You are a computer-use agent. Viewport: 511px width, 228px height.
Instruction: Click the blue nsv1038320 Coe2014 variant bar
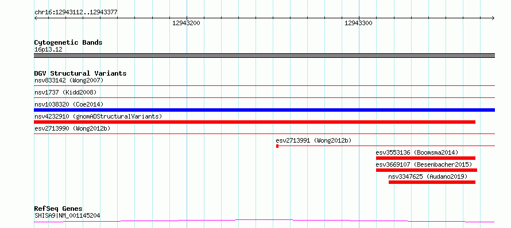[x=264, y=110]
